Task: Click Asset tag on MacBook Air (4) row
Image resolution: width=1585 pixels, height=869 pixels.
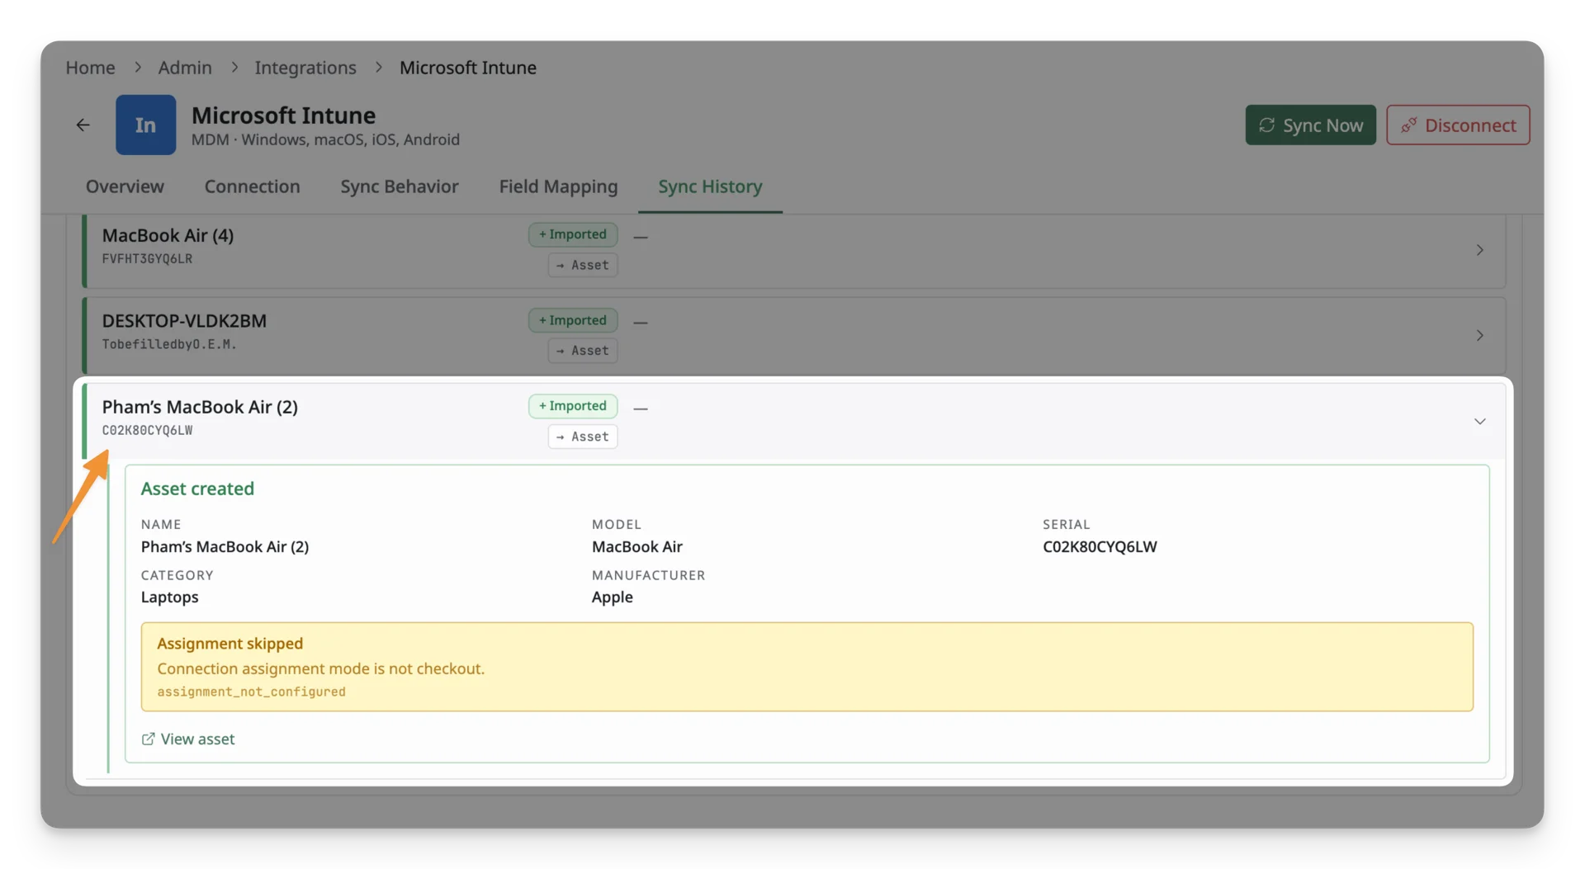Action: click(583, 265)
